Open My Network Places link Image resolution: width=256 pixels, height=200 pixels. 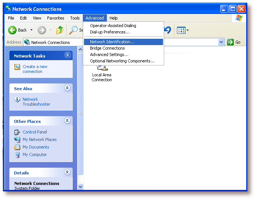point(40,139)
